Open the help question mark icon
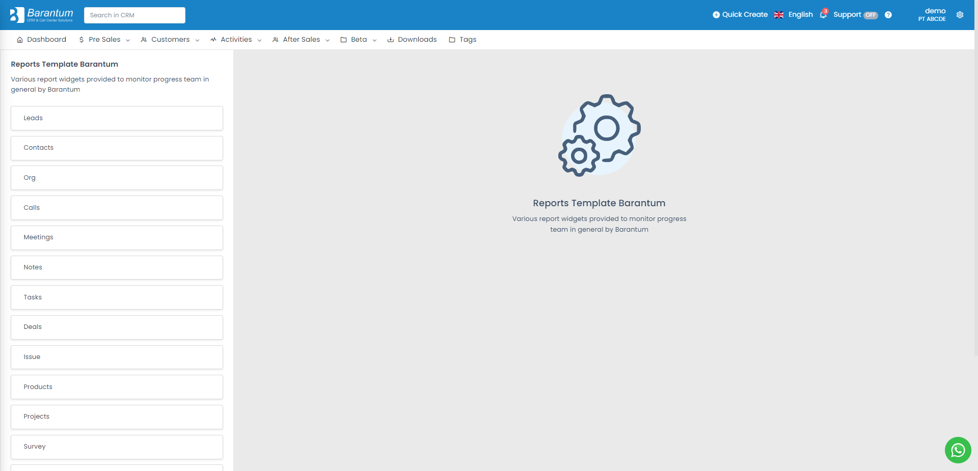The height and width of the screenshot is (471, 978). [x=888, y=15]
